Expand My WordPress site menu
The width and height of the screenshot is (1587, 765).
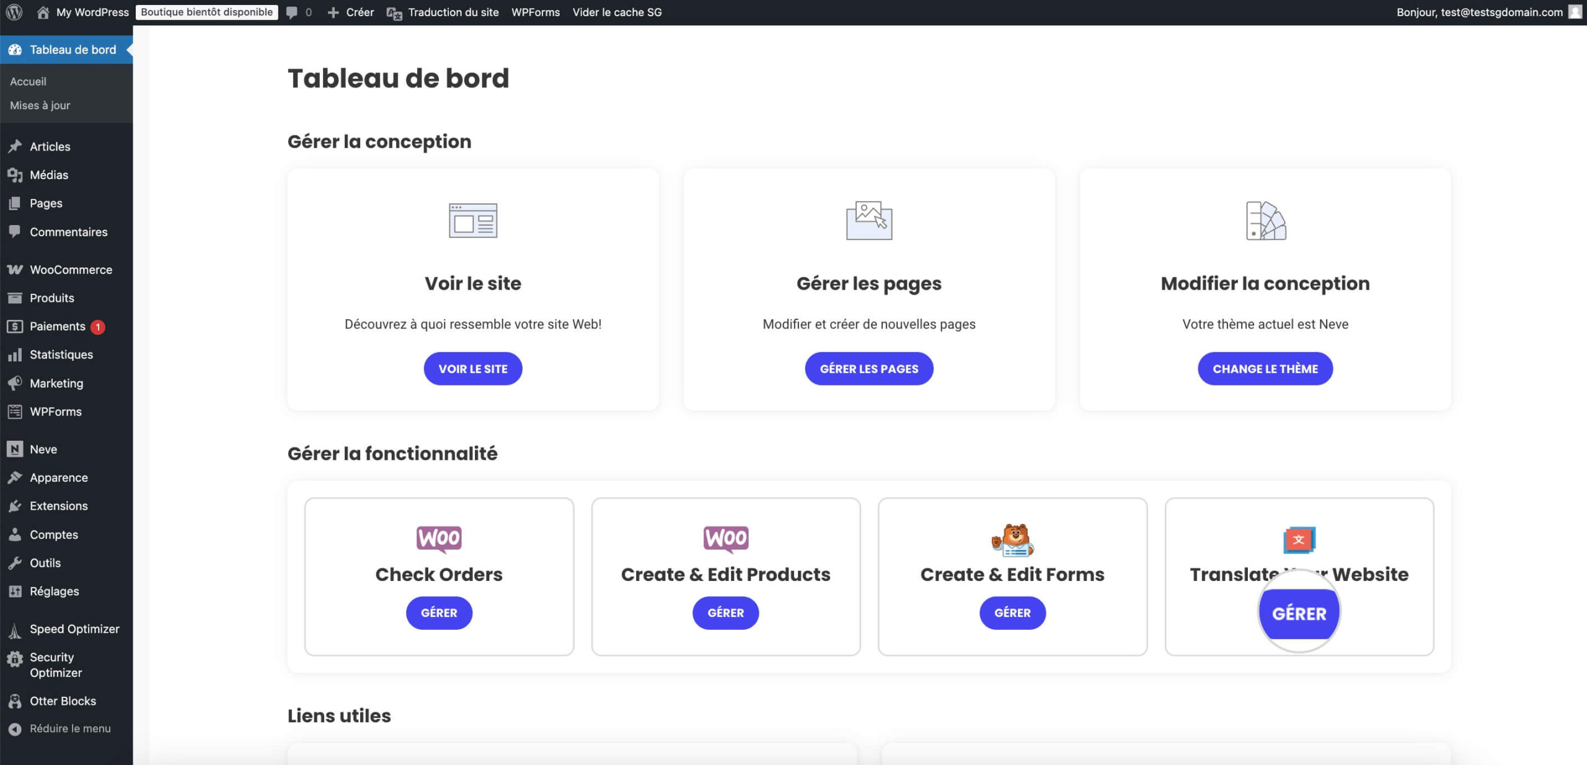83,12
